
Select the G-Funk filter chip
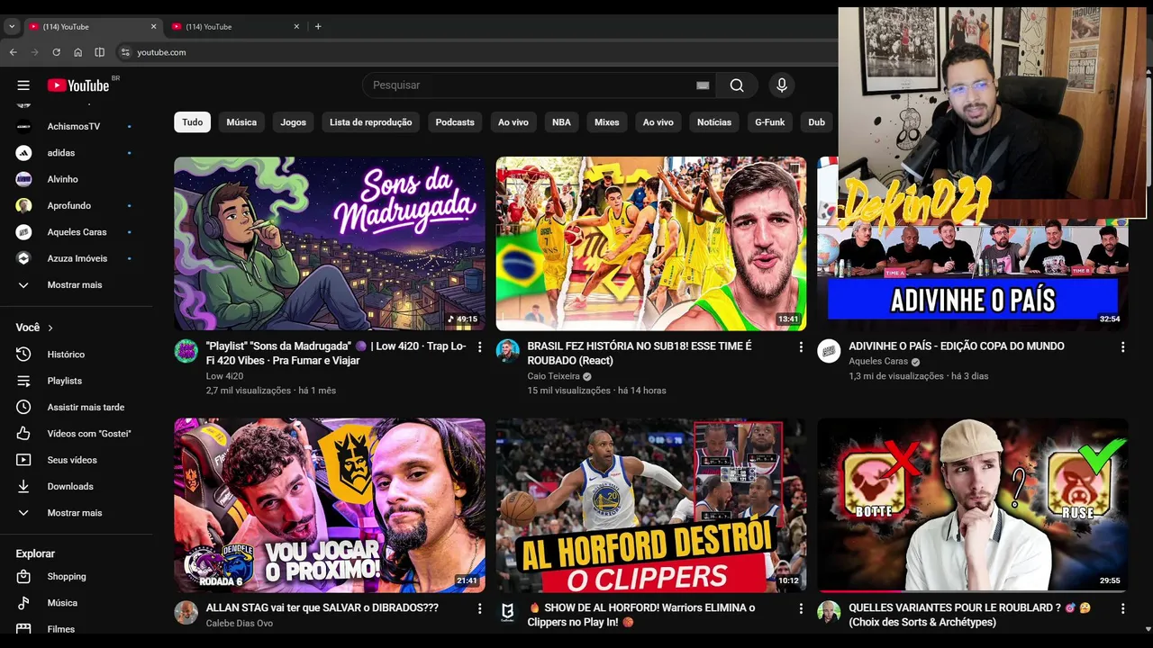[x=769, y=122]
